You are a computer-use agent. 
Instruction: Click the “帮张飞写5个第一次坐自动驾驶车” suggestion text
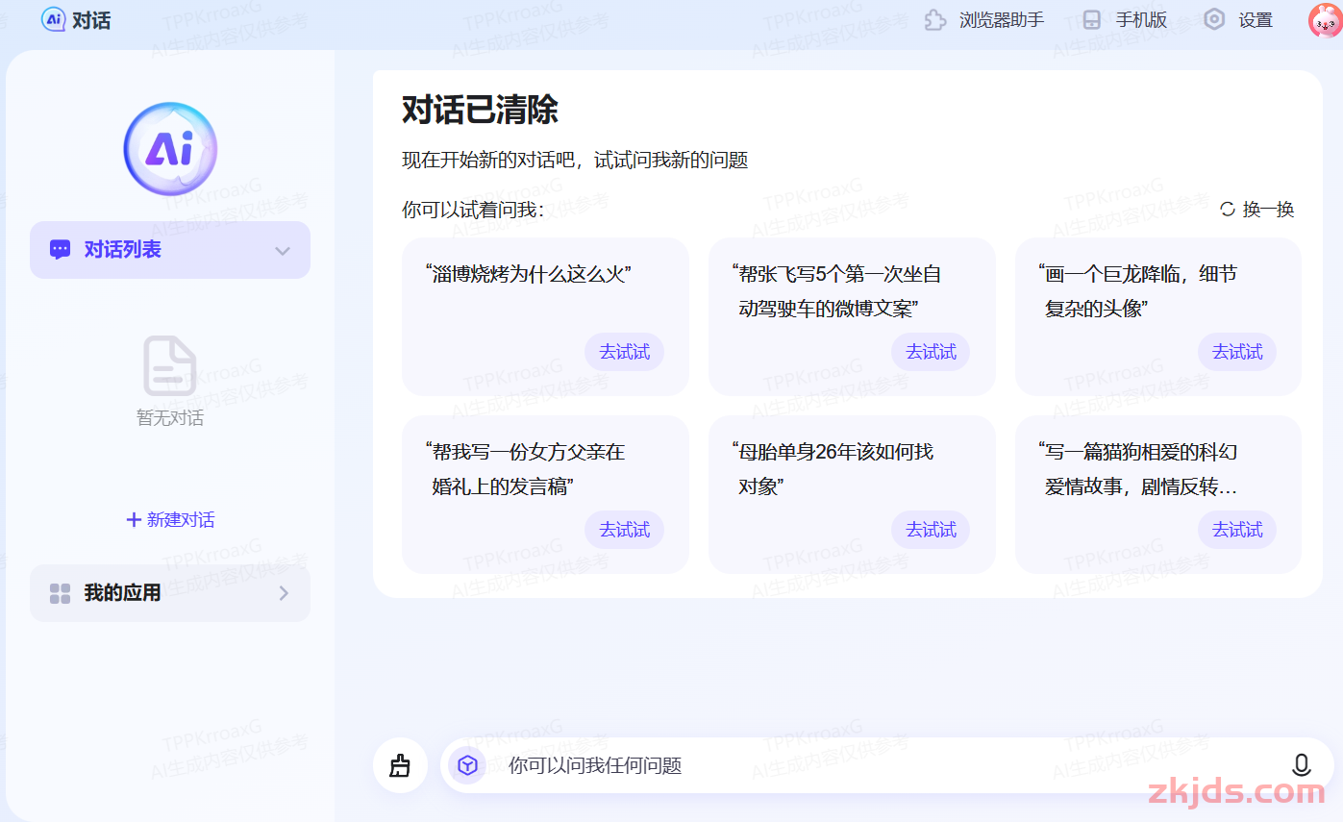(x=835, y=291)
